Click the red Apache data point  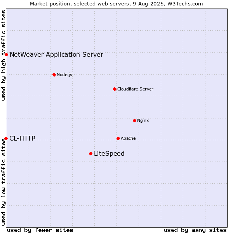coord(118,138)
